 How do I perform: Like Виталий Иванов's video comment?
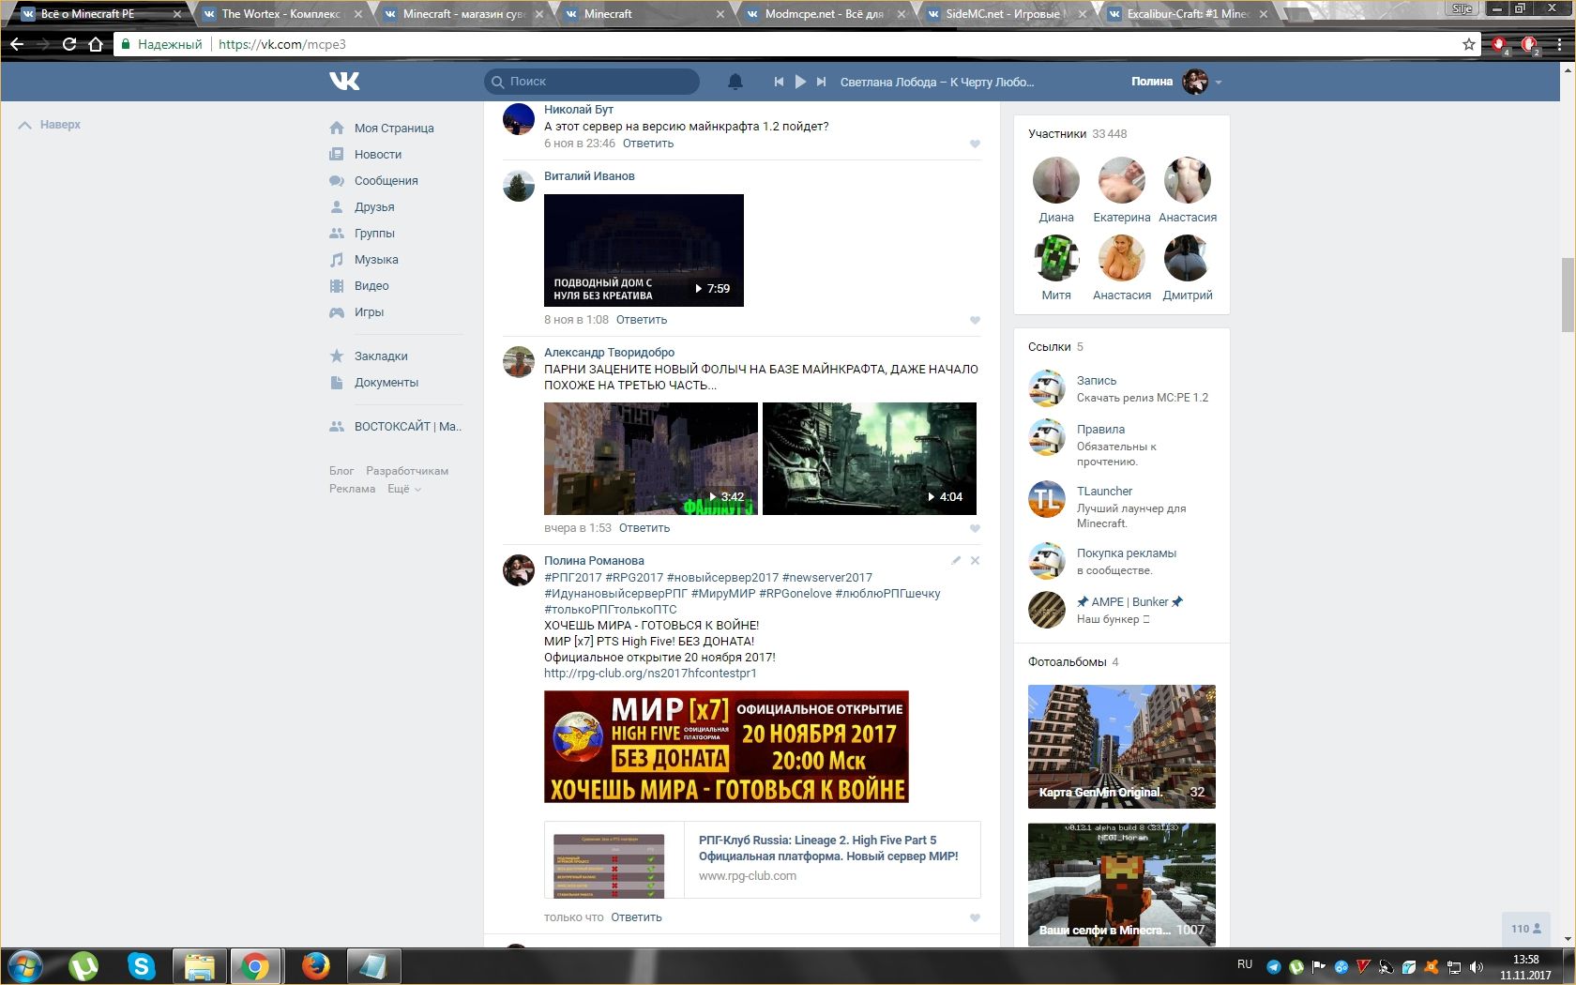(975, 320)
